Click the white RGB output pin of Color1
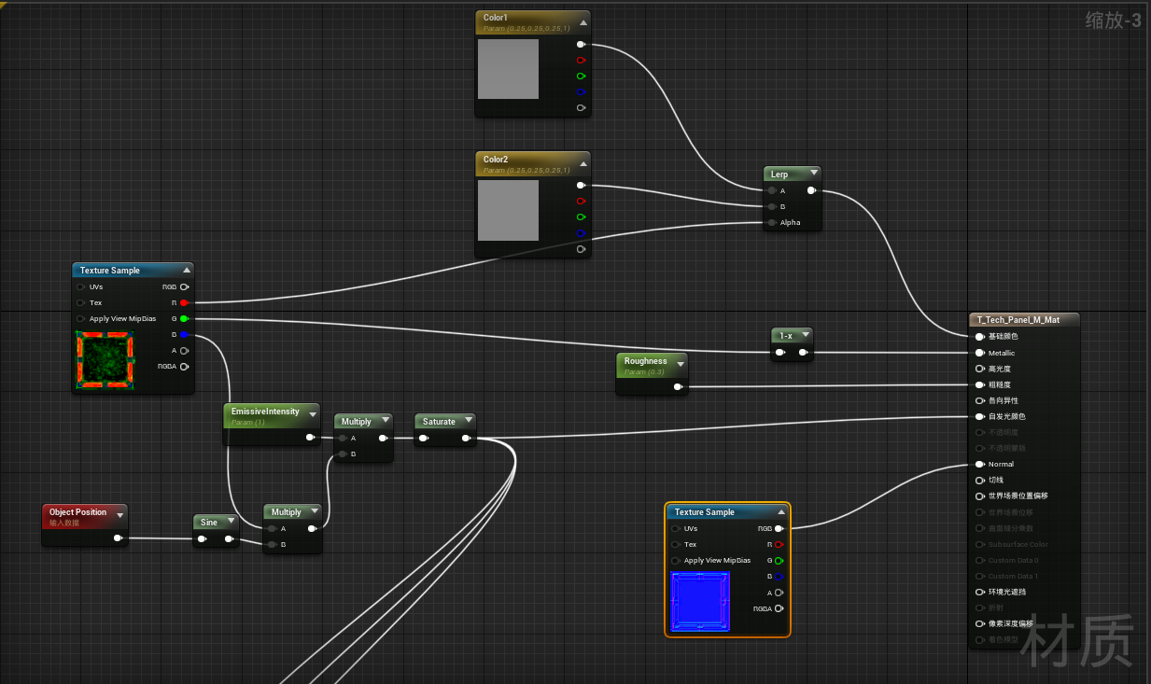This screenshot has width=1151, height=684. pos(581,44)
